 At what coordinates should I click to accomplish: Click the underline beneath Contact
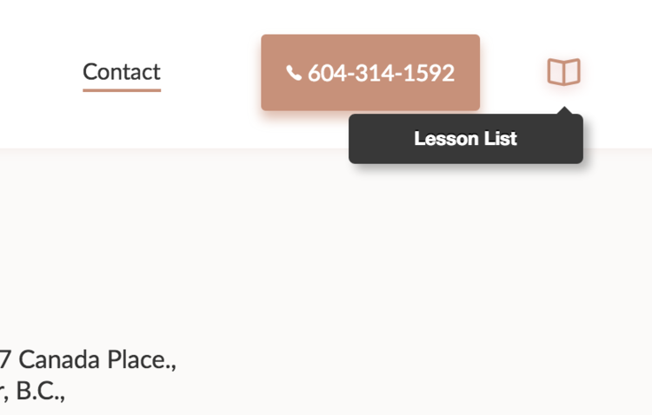coord(122,90)
